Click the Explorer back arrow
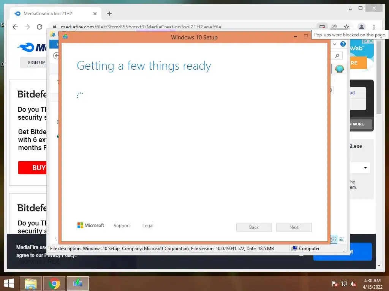Viewport: 389px width, 291px height. tap(56, 56)
